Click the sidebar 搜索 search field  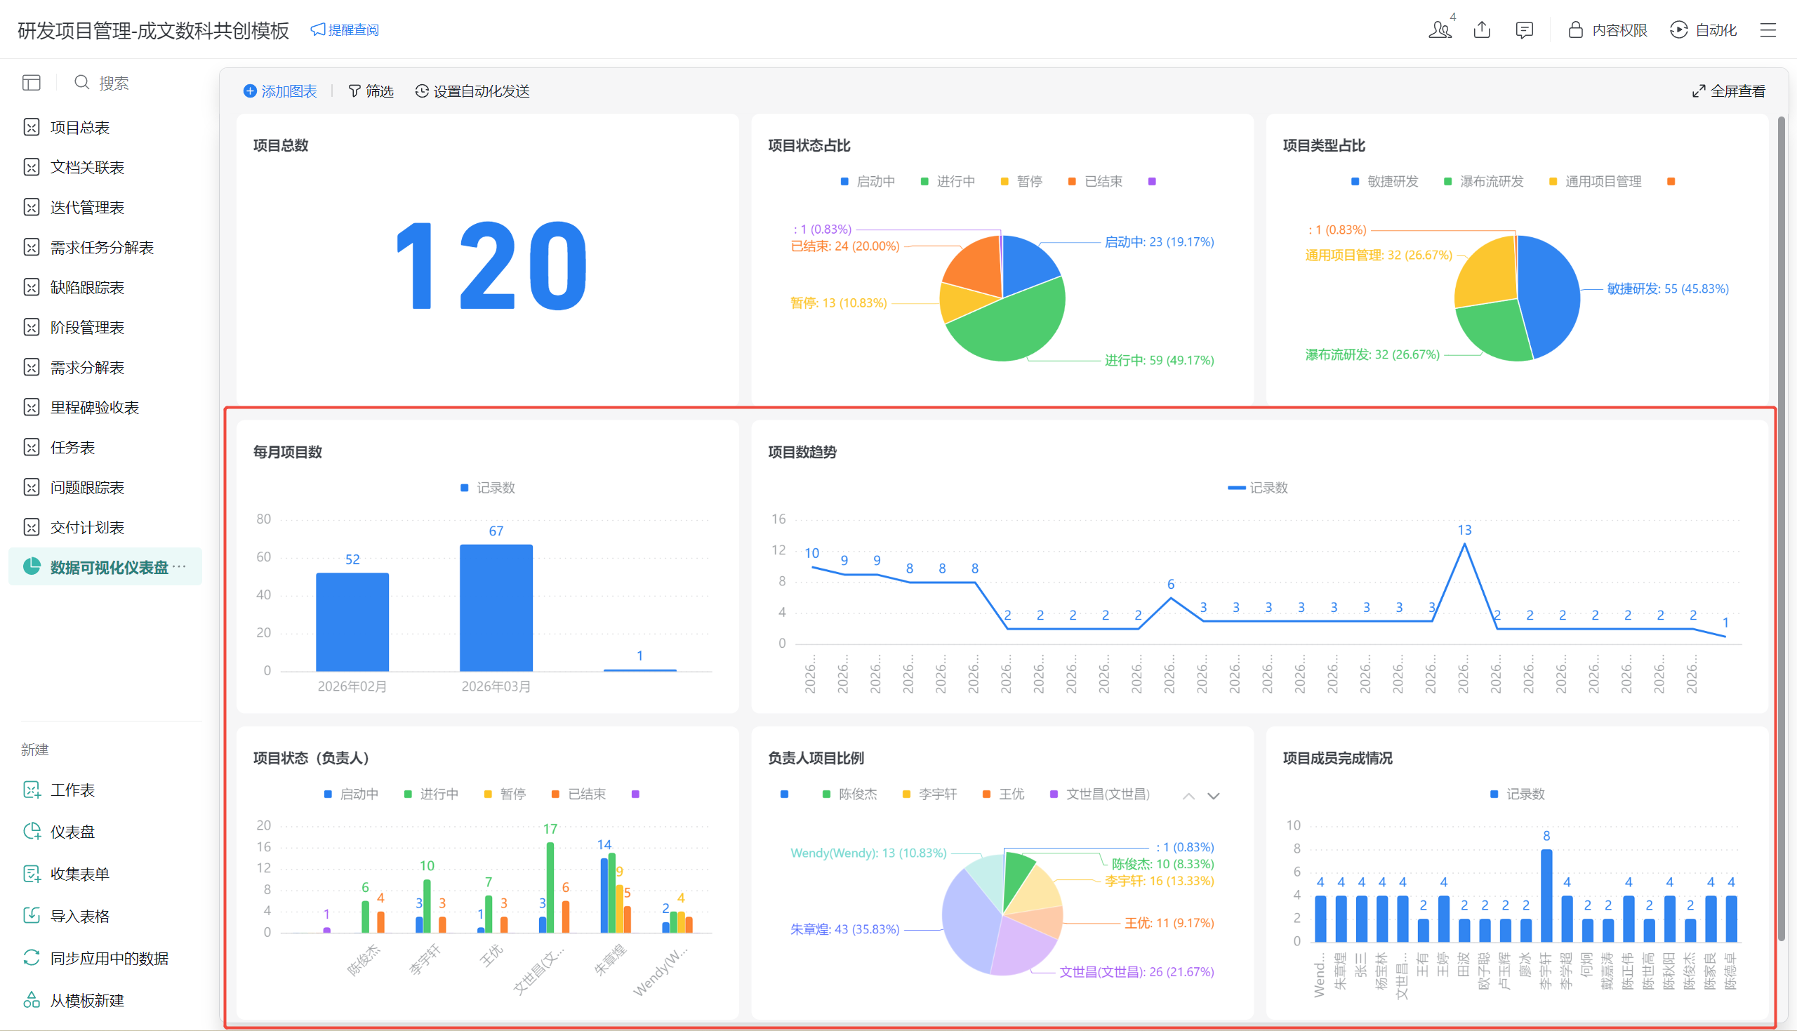(x=113, y=83)
